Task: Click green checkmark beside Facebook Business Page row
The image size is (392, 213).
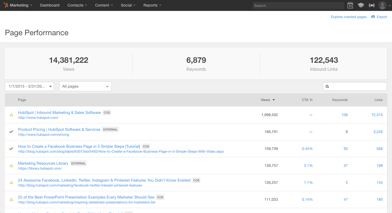Action: tap(11, 149)
